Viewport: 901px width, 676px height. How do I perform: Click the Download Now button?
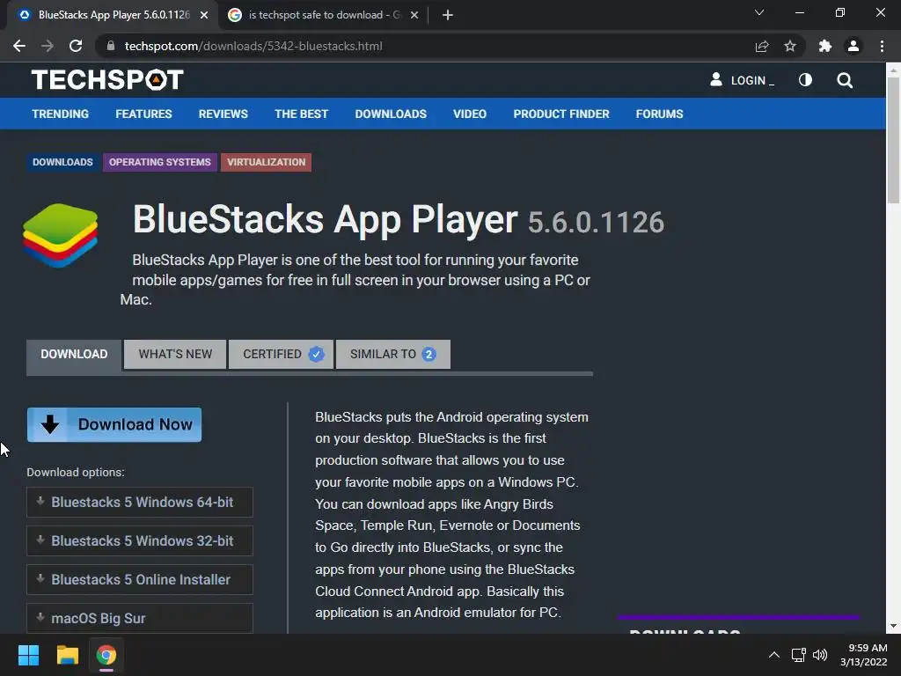pyautogui.click(x=114, y=425)
